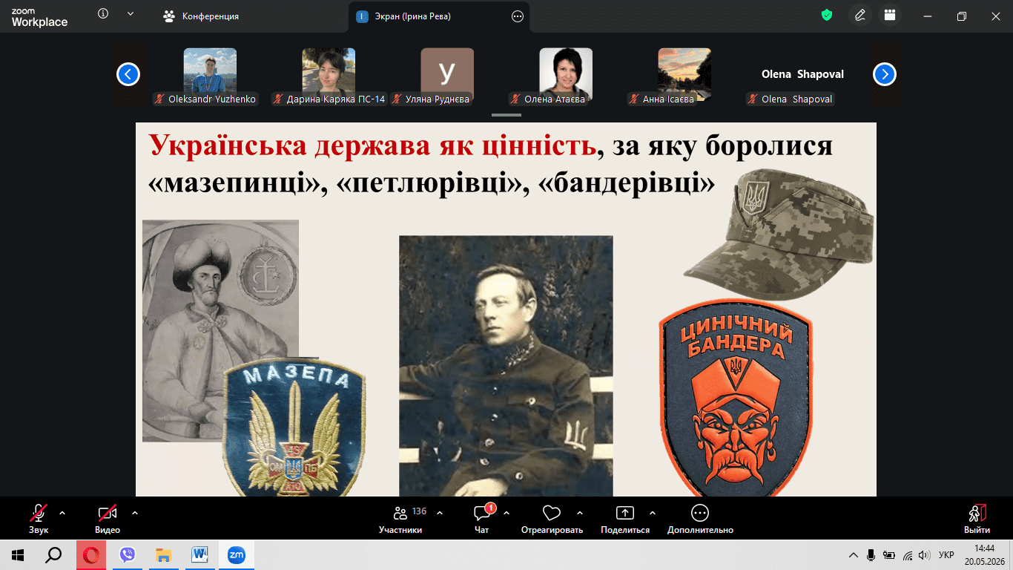Expand video options arrow next to Видео

click(135, 513)
